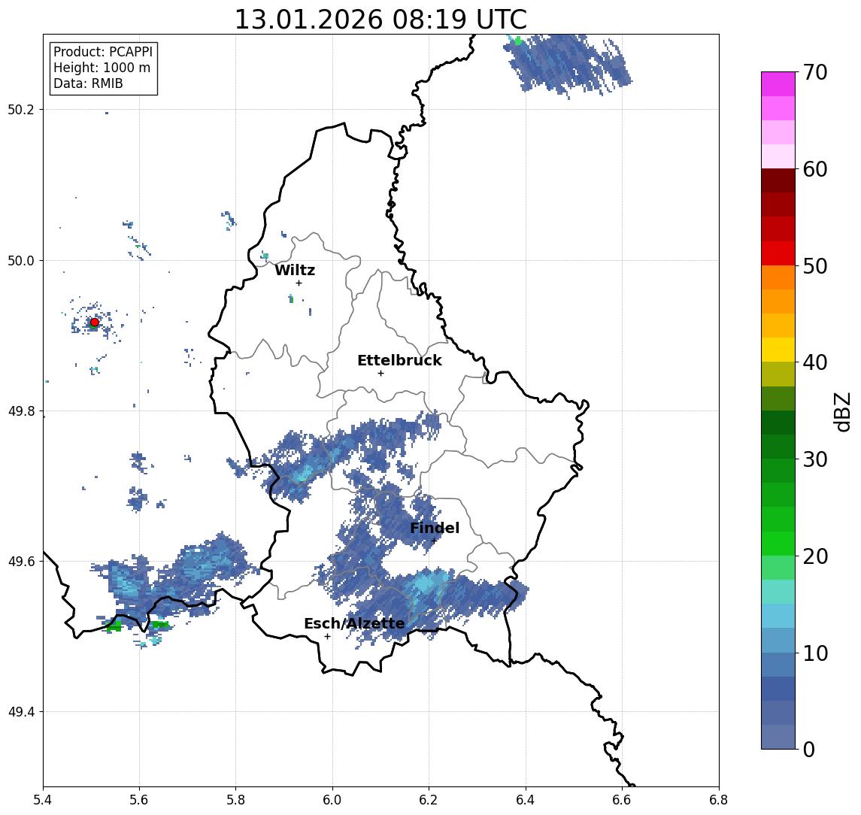
Task: Click the Esch/Alzette cross marker
Action: click(x=327, y=637)
